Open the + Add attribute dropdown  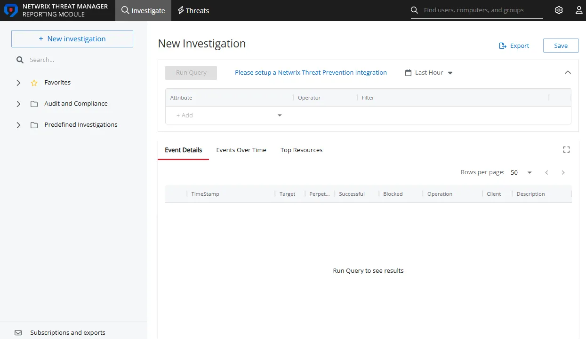229,115
